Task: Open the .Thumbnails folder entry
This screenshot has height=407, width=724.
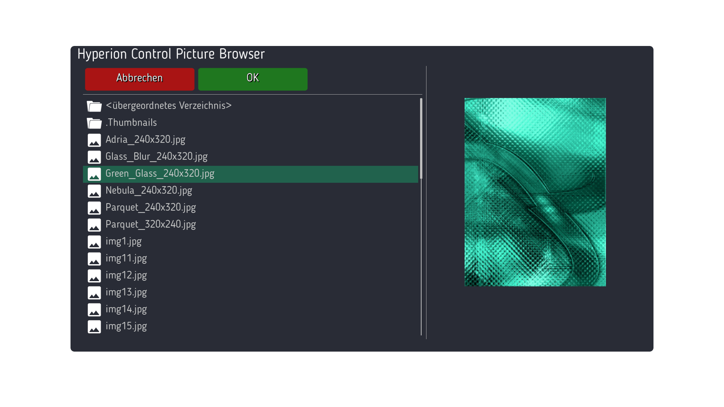Action: pyautogui.click(x=131, y=122)
